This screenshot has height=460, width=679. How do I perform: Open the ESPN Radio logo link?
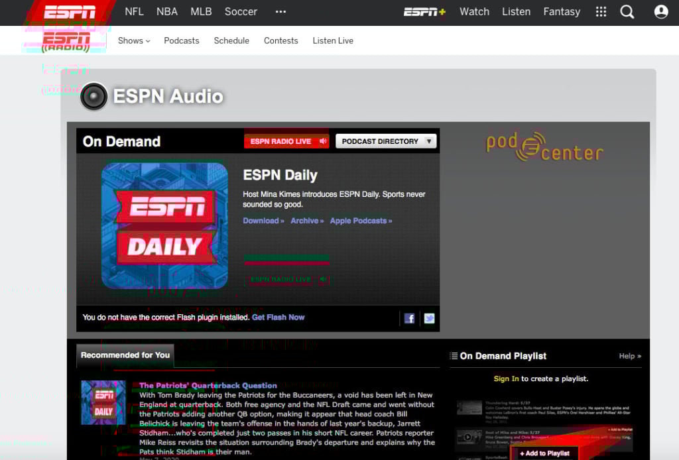(x=66, y=42)
